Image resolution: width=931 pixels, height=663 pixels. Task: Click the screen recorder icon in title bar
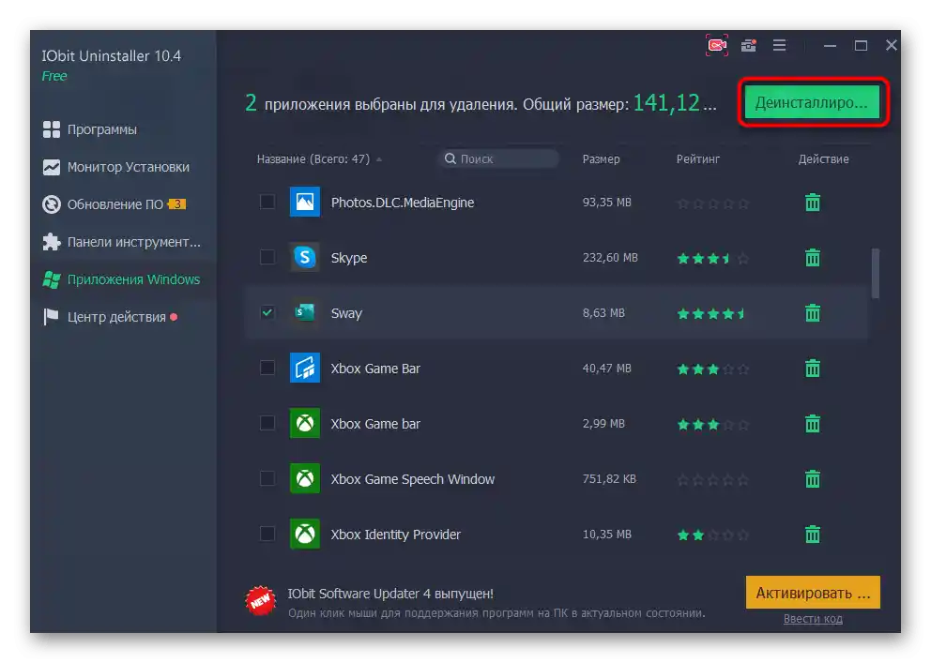coord(717,45)
